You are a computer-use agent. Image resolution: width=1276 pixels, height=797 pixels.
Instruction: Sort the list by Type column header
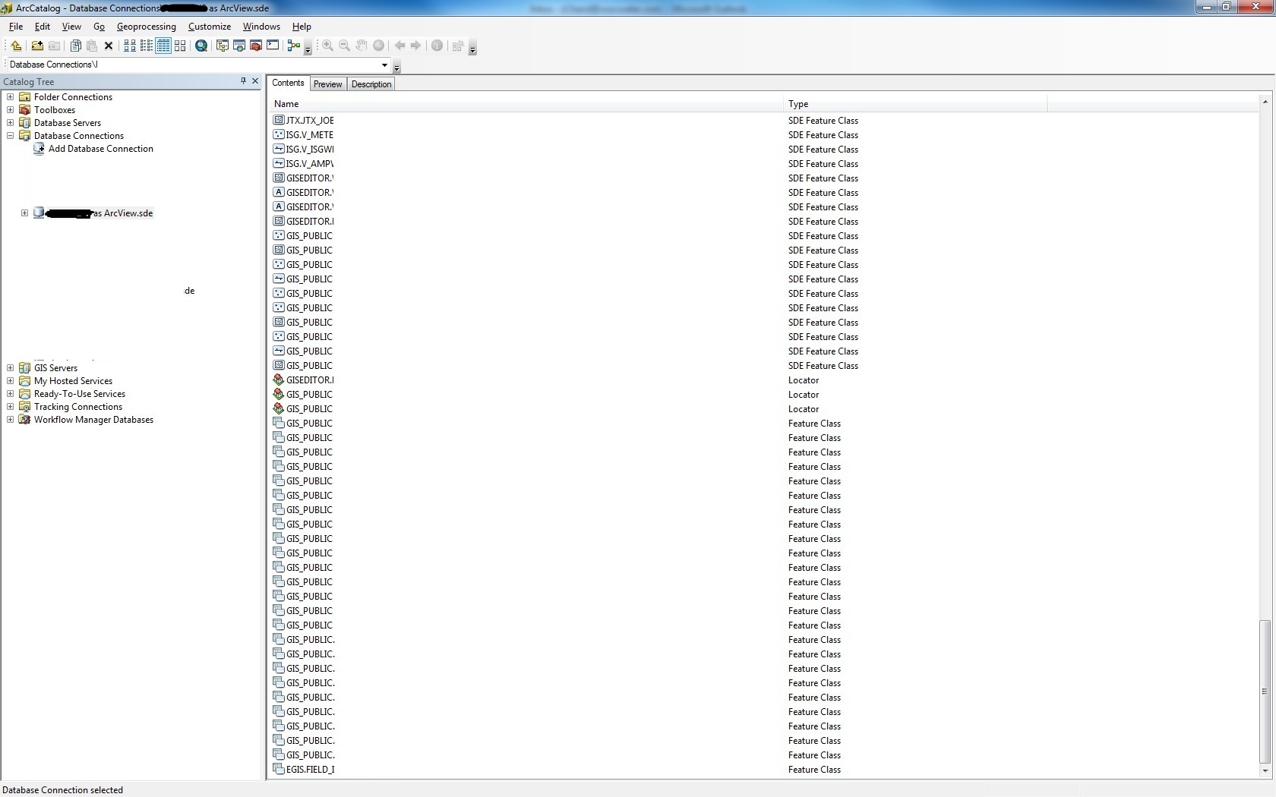tap(915, 104)
